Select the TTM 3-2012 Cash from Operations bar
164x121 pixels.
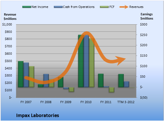[126, 84]
